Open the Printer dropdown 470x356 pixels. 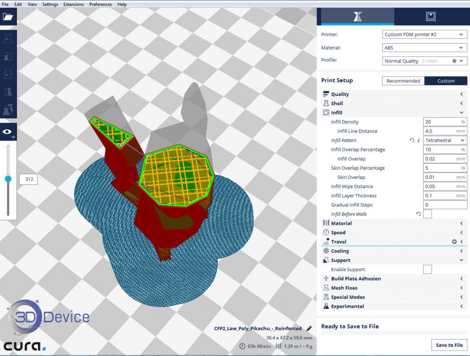click(425, 34)
